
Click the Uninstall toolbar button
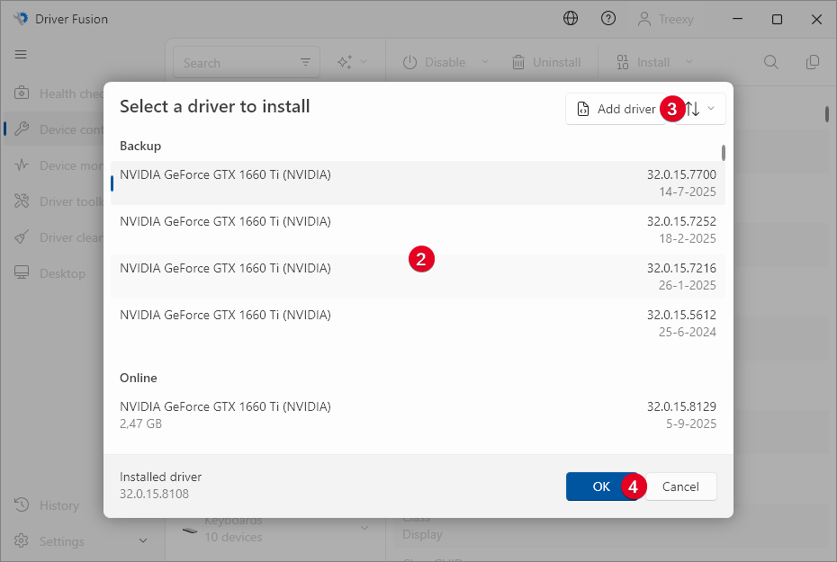tap(546, 62)
